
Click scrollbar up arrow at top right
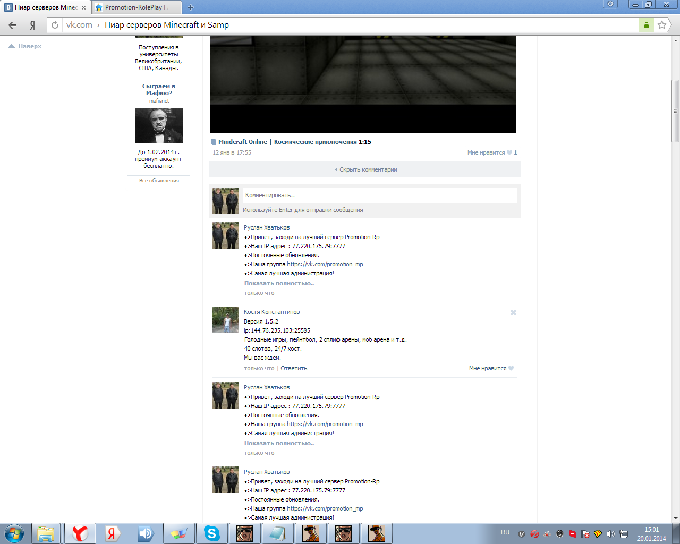675,40
